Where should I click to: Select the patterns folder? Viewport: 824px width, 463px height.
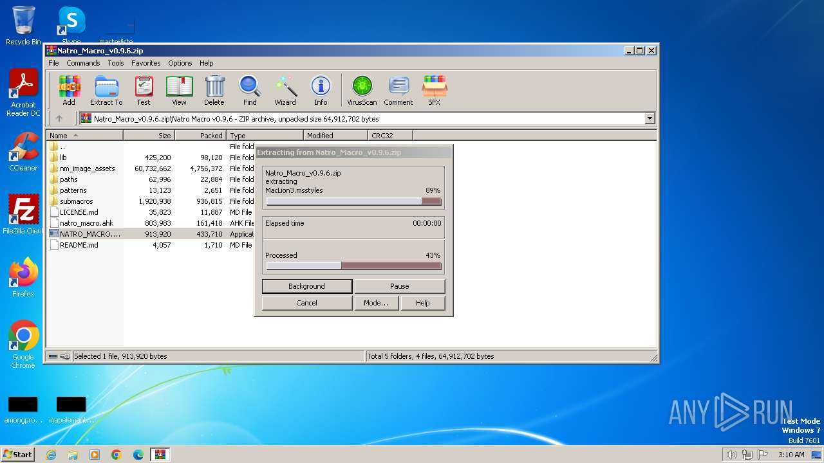[151, 190]
